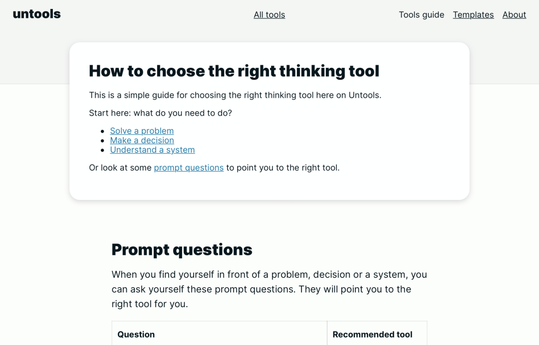Click the paragraph under Prompt questions
The height and width of the screenshot is (345, 539).
point(269,289)
